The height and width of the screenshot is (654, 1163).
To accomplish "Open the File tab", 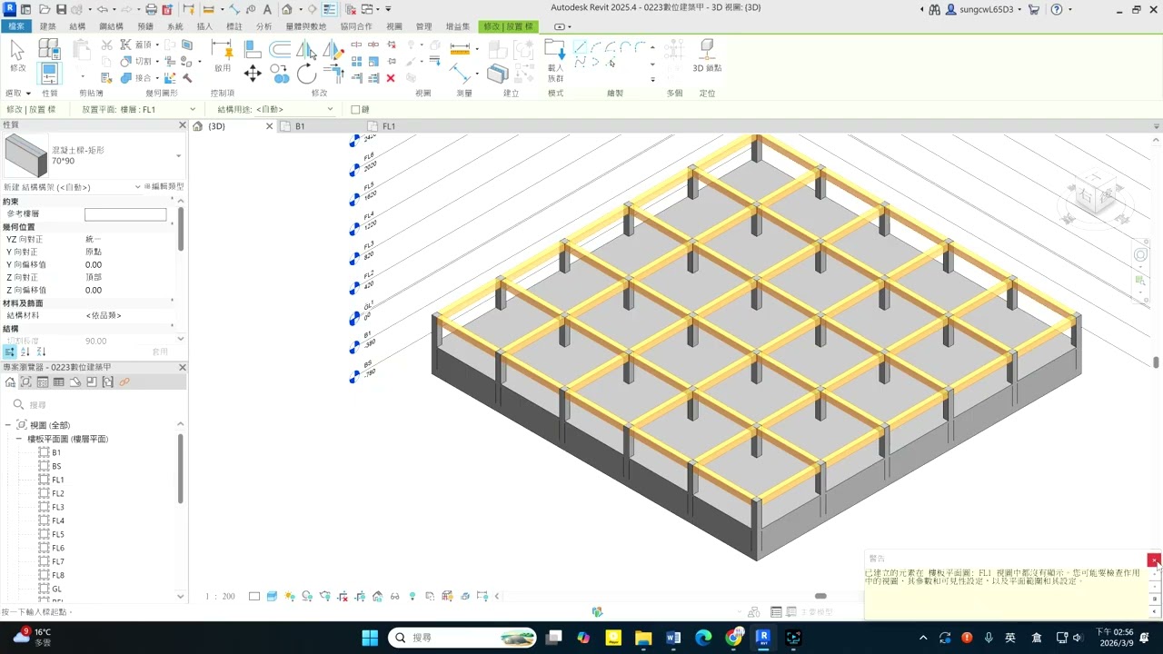I will (16, 26).
